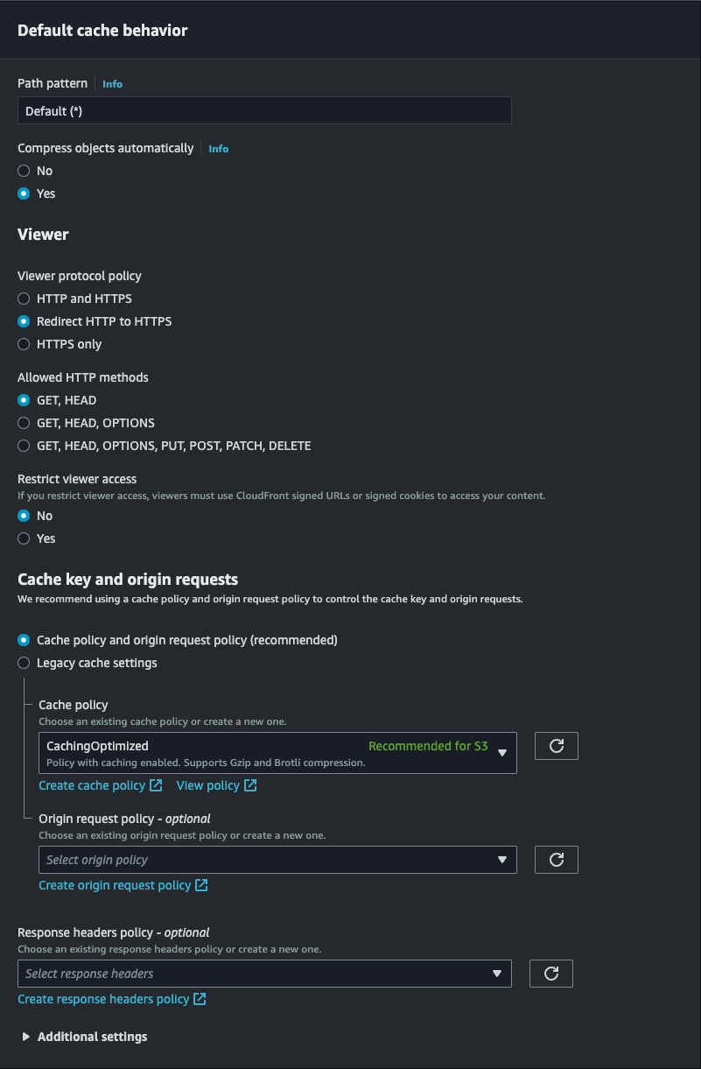Image resolution: width=701 pixels, height=1069 pixels.
Task: Click the Path pattern input field
Action: 264,110
